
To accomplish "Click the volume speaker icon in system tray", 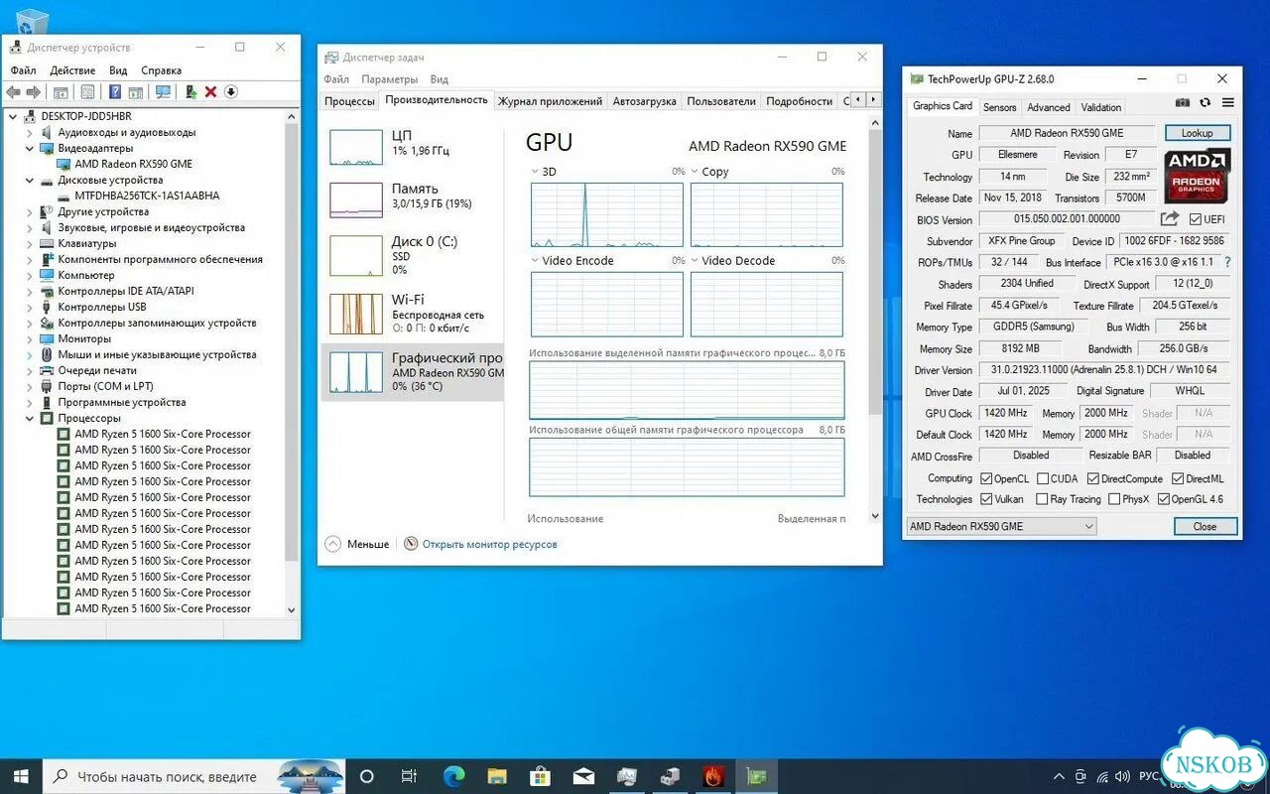I will 1121,776.
